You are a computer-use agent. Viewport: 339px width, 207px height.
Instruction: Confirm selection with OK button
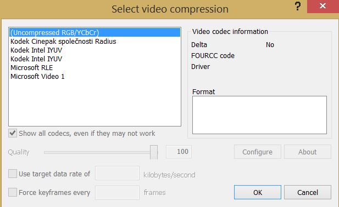point(258,192)
